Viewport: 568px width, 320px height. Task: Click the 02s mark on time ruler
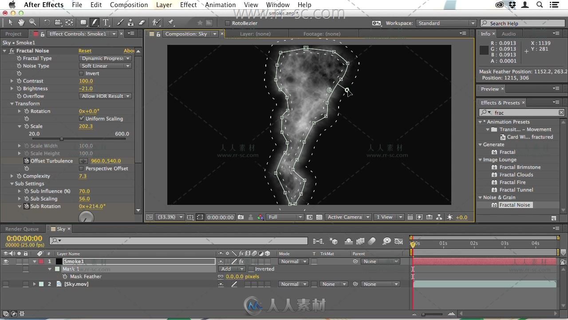click(474, 243)
